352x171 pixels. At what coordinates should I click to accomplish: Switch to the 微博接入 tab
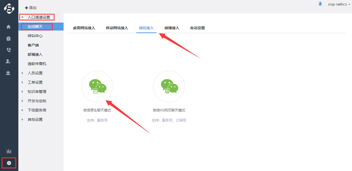(x=172, y=28)
